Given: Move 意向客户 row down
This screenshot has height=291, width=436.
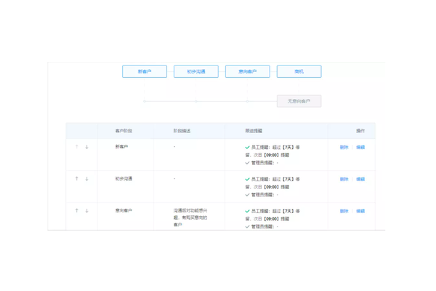Looking at the screenshot, I should 86,211.
